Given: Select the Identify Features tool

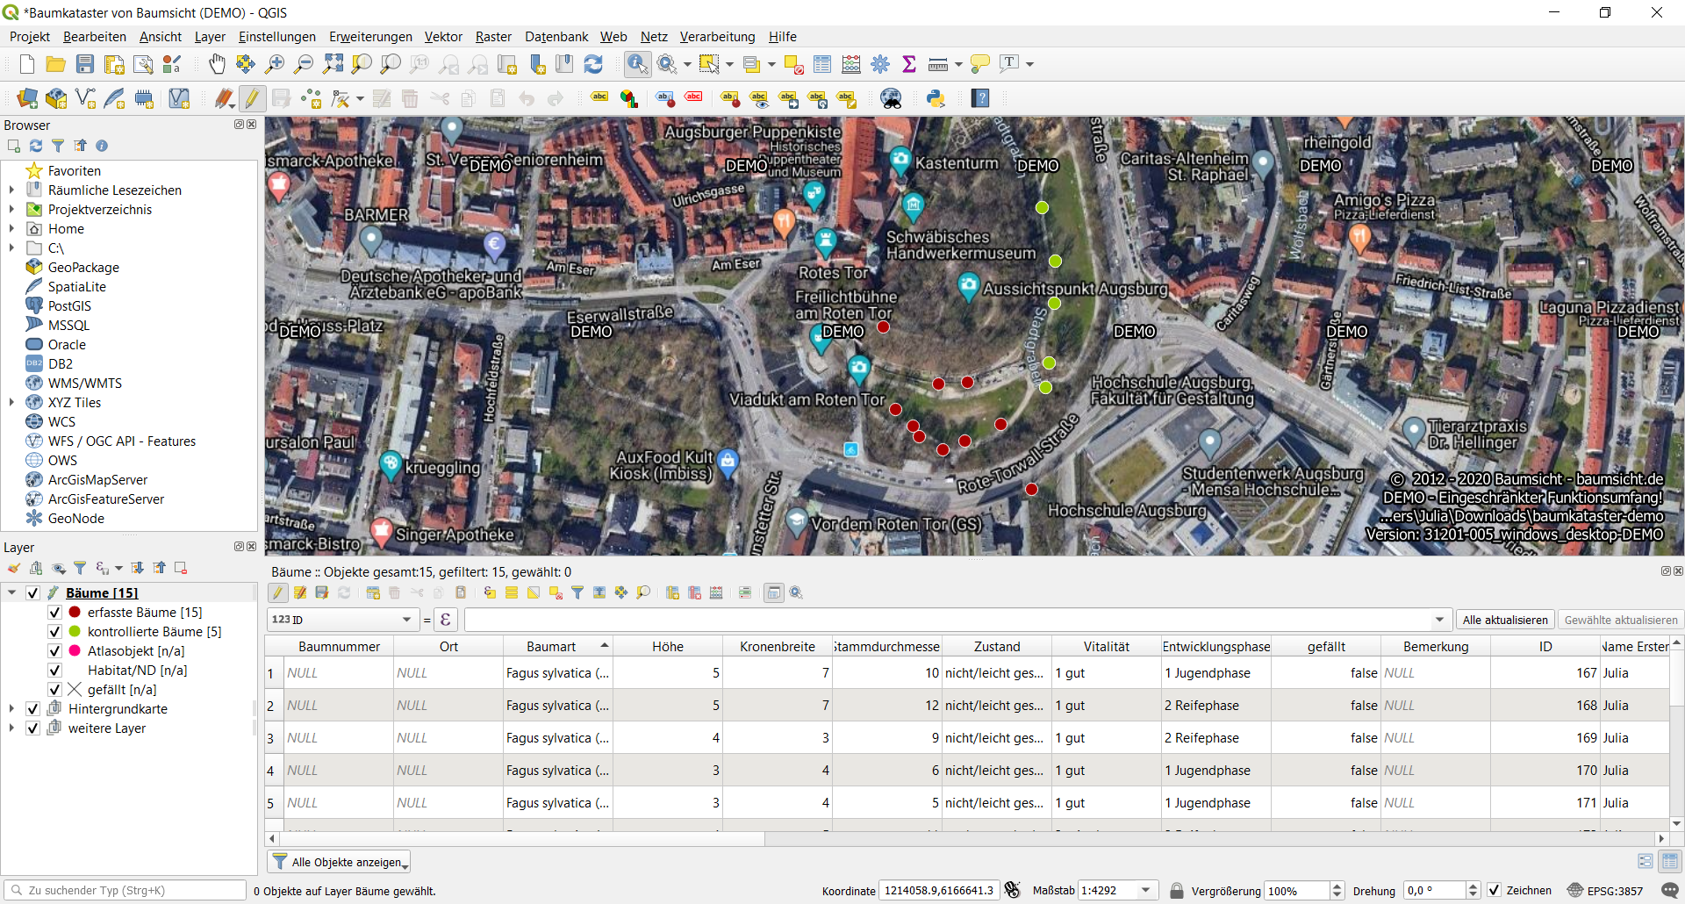Looking at the screenshot, I should coord(638,64).
